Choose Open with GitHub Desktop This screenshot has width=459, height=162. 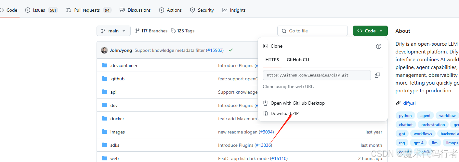pyautogui.click(x=294, y=103)
